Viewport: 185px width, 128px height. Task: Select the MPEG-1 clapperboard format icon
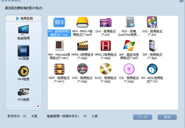82,46
